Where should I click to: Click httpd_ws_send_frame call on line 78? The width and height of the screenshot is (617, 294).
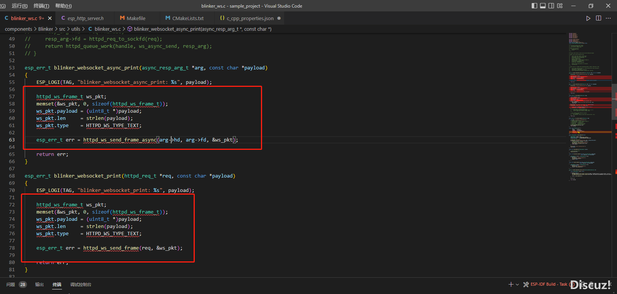[x=111, y=248]
